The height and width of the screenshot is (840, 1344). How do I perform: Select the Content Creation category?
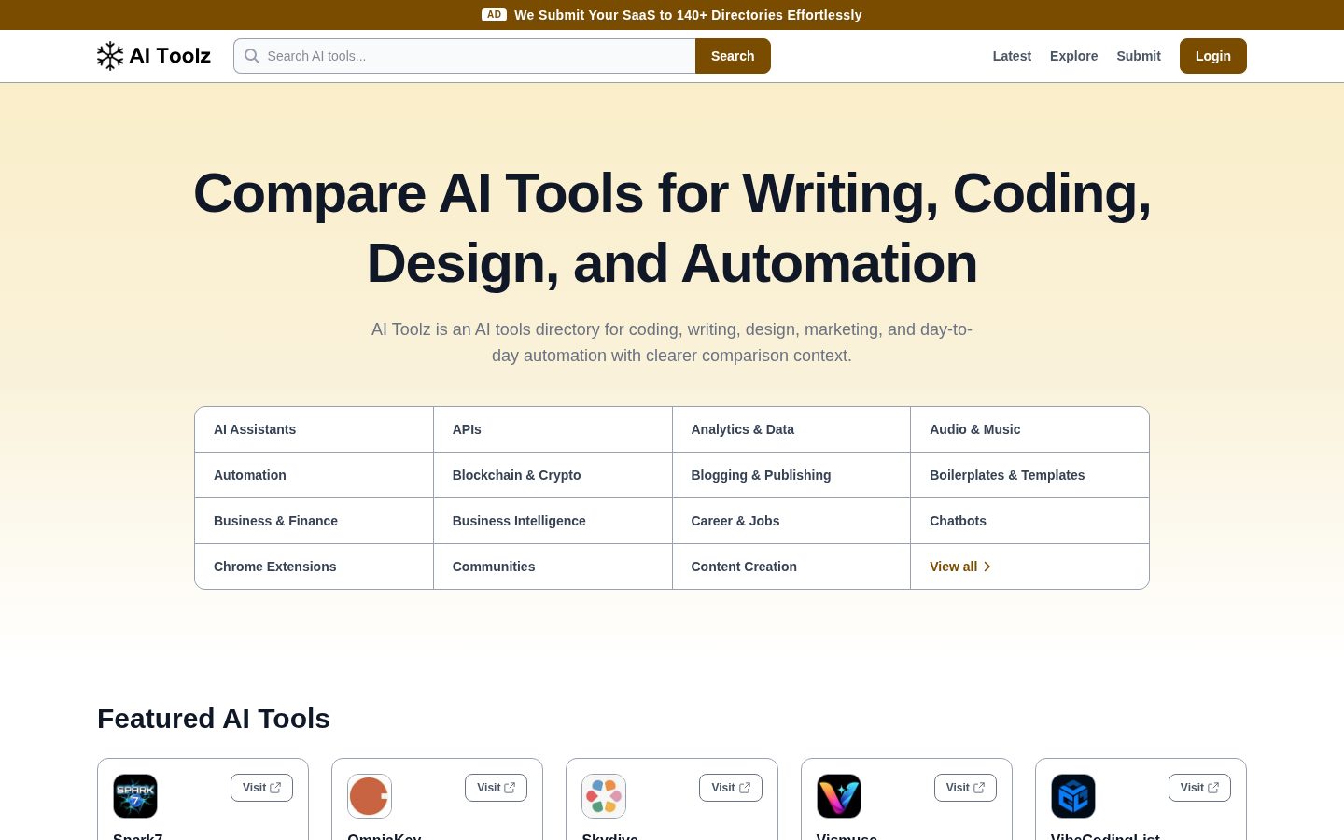(791, 567)
